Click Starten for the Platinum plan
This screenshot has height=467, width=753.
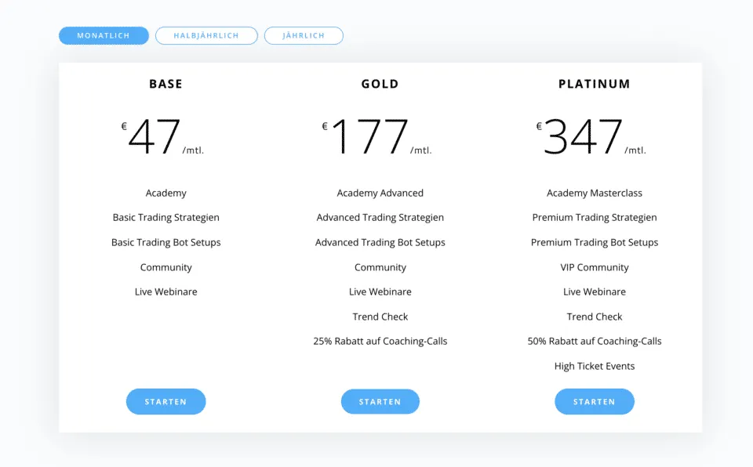[x=595, y=402]
